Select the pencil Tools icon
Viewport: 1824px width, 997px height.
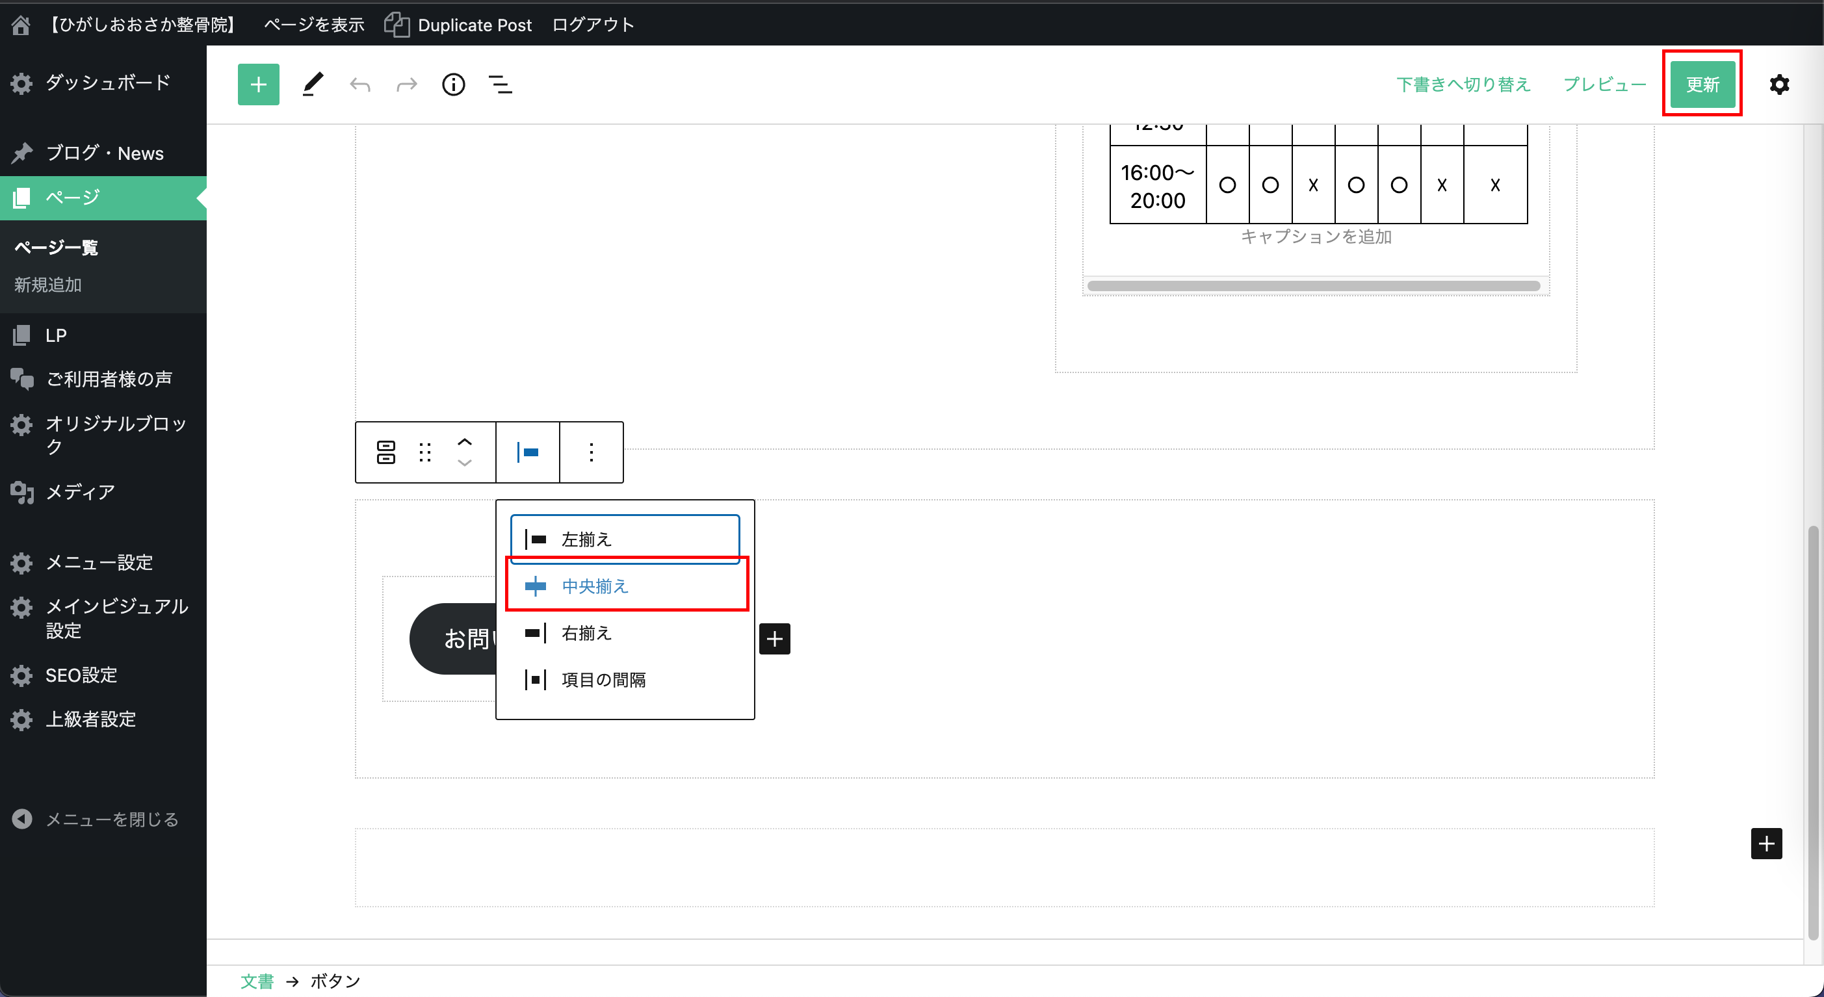click(312, 85)
